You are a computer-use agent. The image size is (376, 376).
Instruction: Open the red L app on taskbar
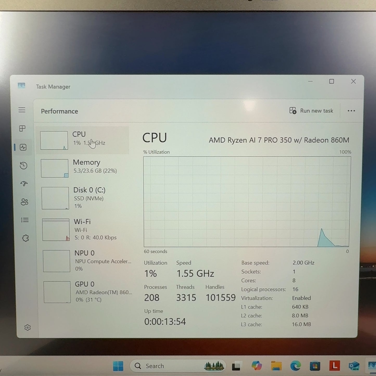pyautogui.click(x=335, y=366)
